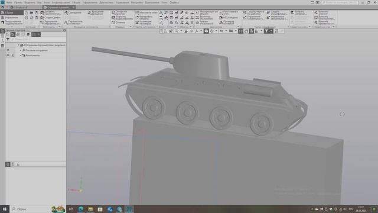The height and width of the screenshot is (213, 378).
Task: Click the Save document icon
Action: [37, 12]
